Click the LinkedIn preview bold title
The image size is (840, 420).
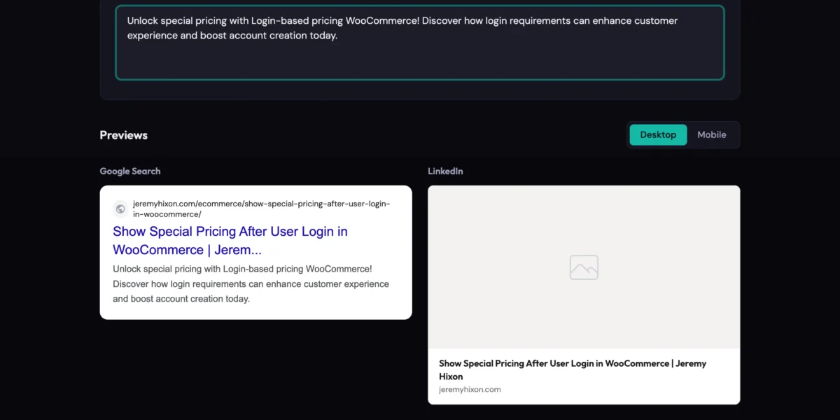point(572,364)
